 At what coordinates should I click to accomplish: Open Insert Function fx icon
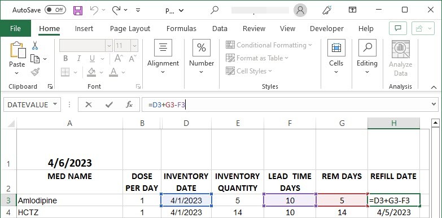tap(129, 105)
